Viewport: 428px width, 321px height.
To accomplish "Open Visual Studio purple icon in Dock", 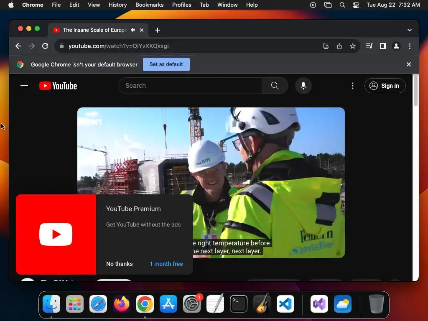I will (x=319, y=304).
